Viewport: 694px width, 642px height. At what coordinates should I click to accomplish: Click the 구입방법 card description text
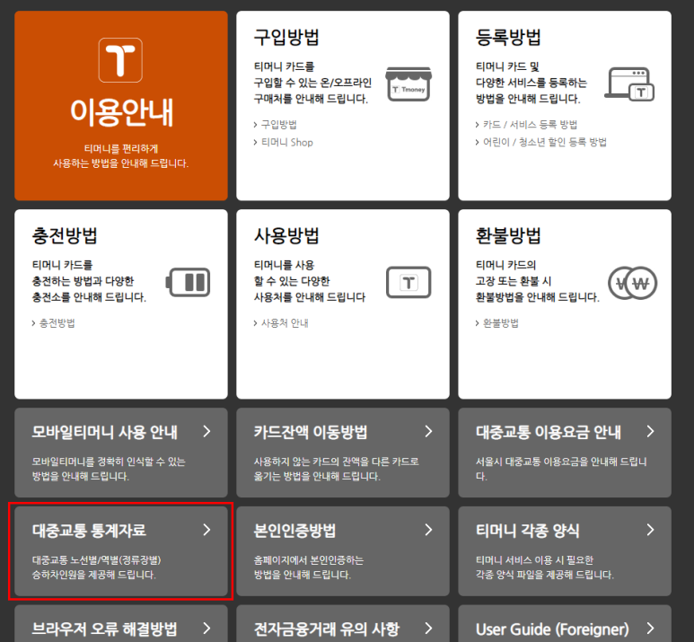click(x=312, y=83)
